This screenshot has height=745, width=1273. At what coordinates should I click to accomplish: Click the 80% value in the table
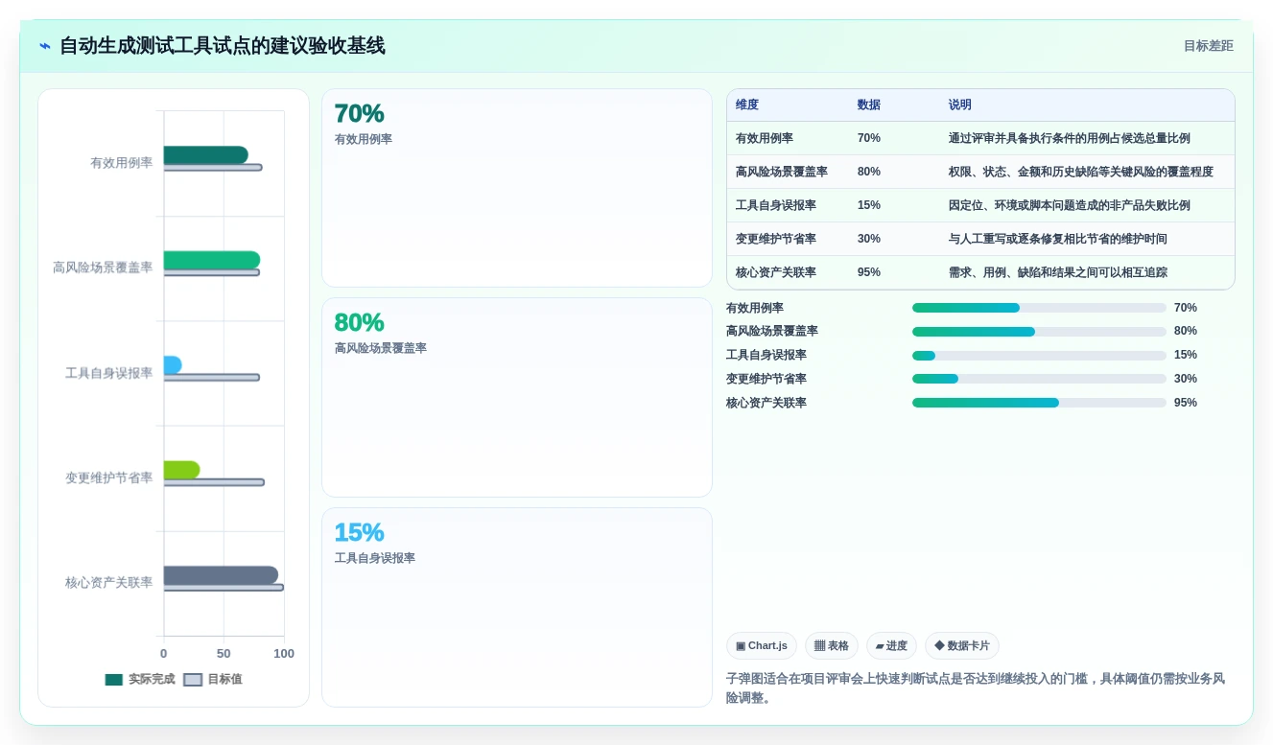869,172
